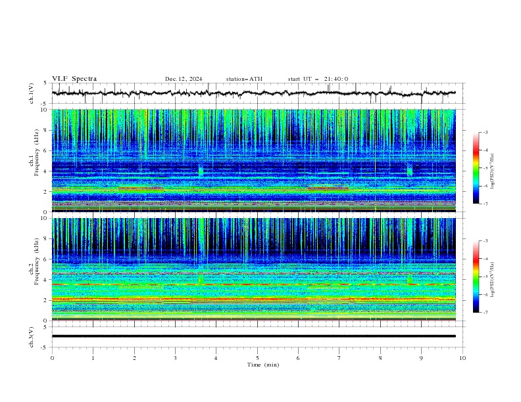Click the "ch.1(V)" axis label
Image resolution: width=521 pixels, height=402 pixels.
click(32, 93)
